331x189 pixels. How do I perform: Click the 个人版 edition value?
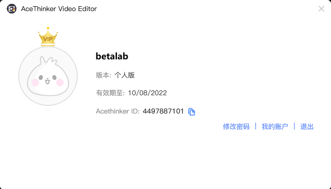pyautogui.click(x=125, y=75)
